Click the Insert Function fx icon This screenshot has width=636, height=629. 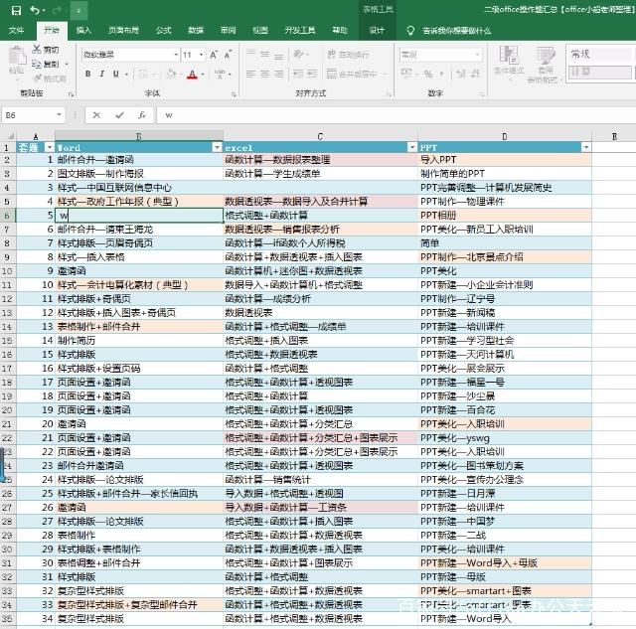pos(142,115)
